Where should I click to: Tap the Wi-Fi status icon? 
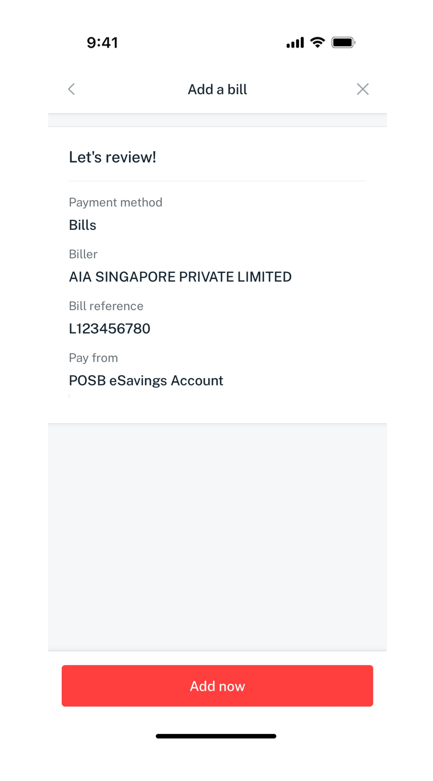[x=317, y=42]
